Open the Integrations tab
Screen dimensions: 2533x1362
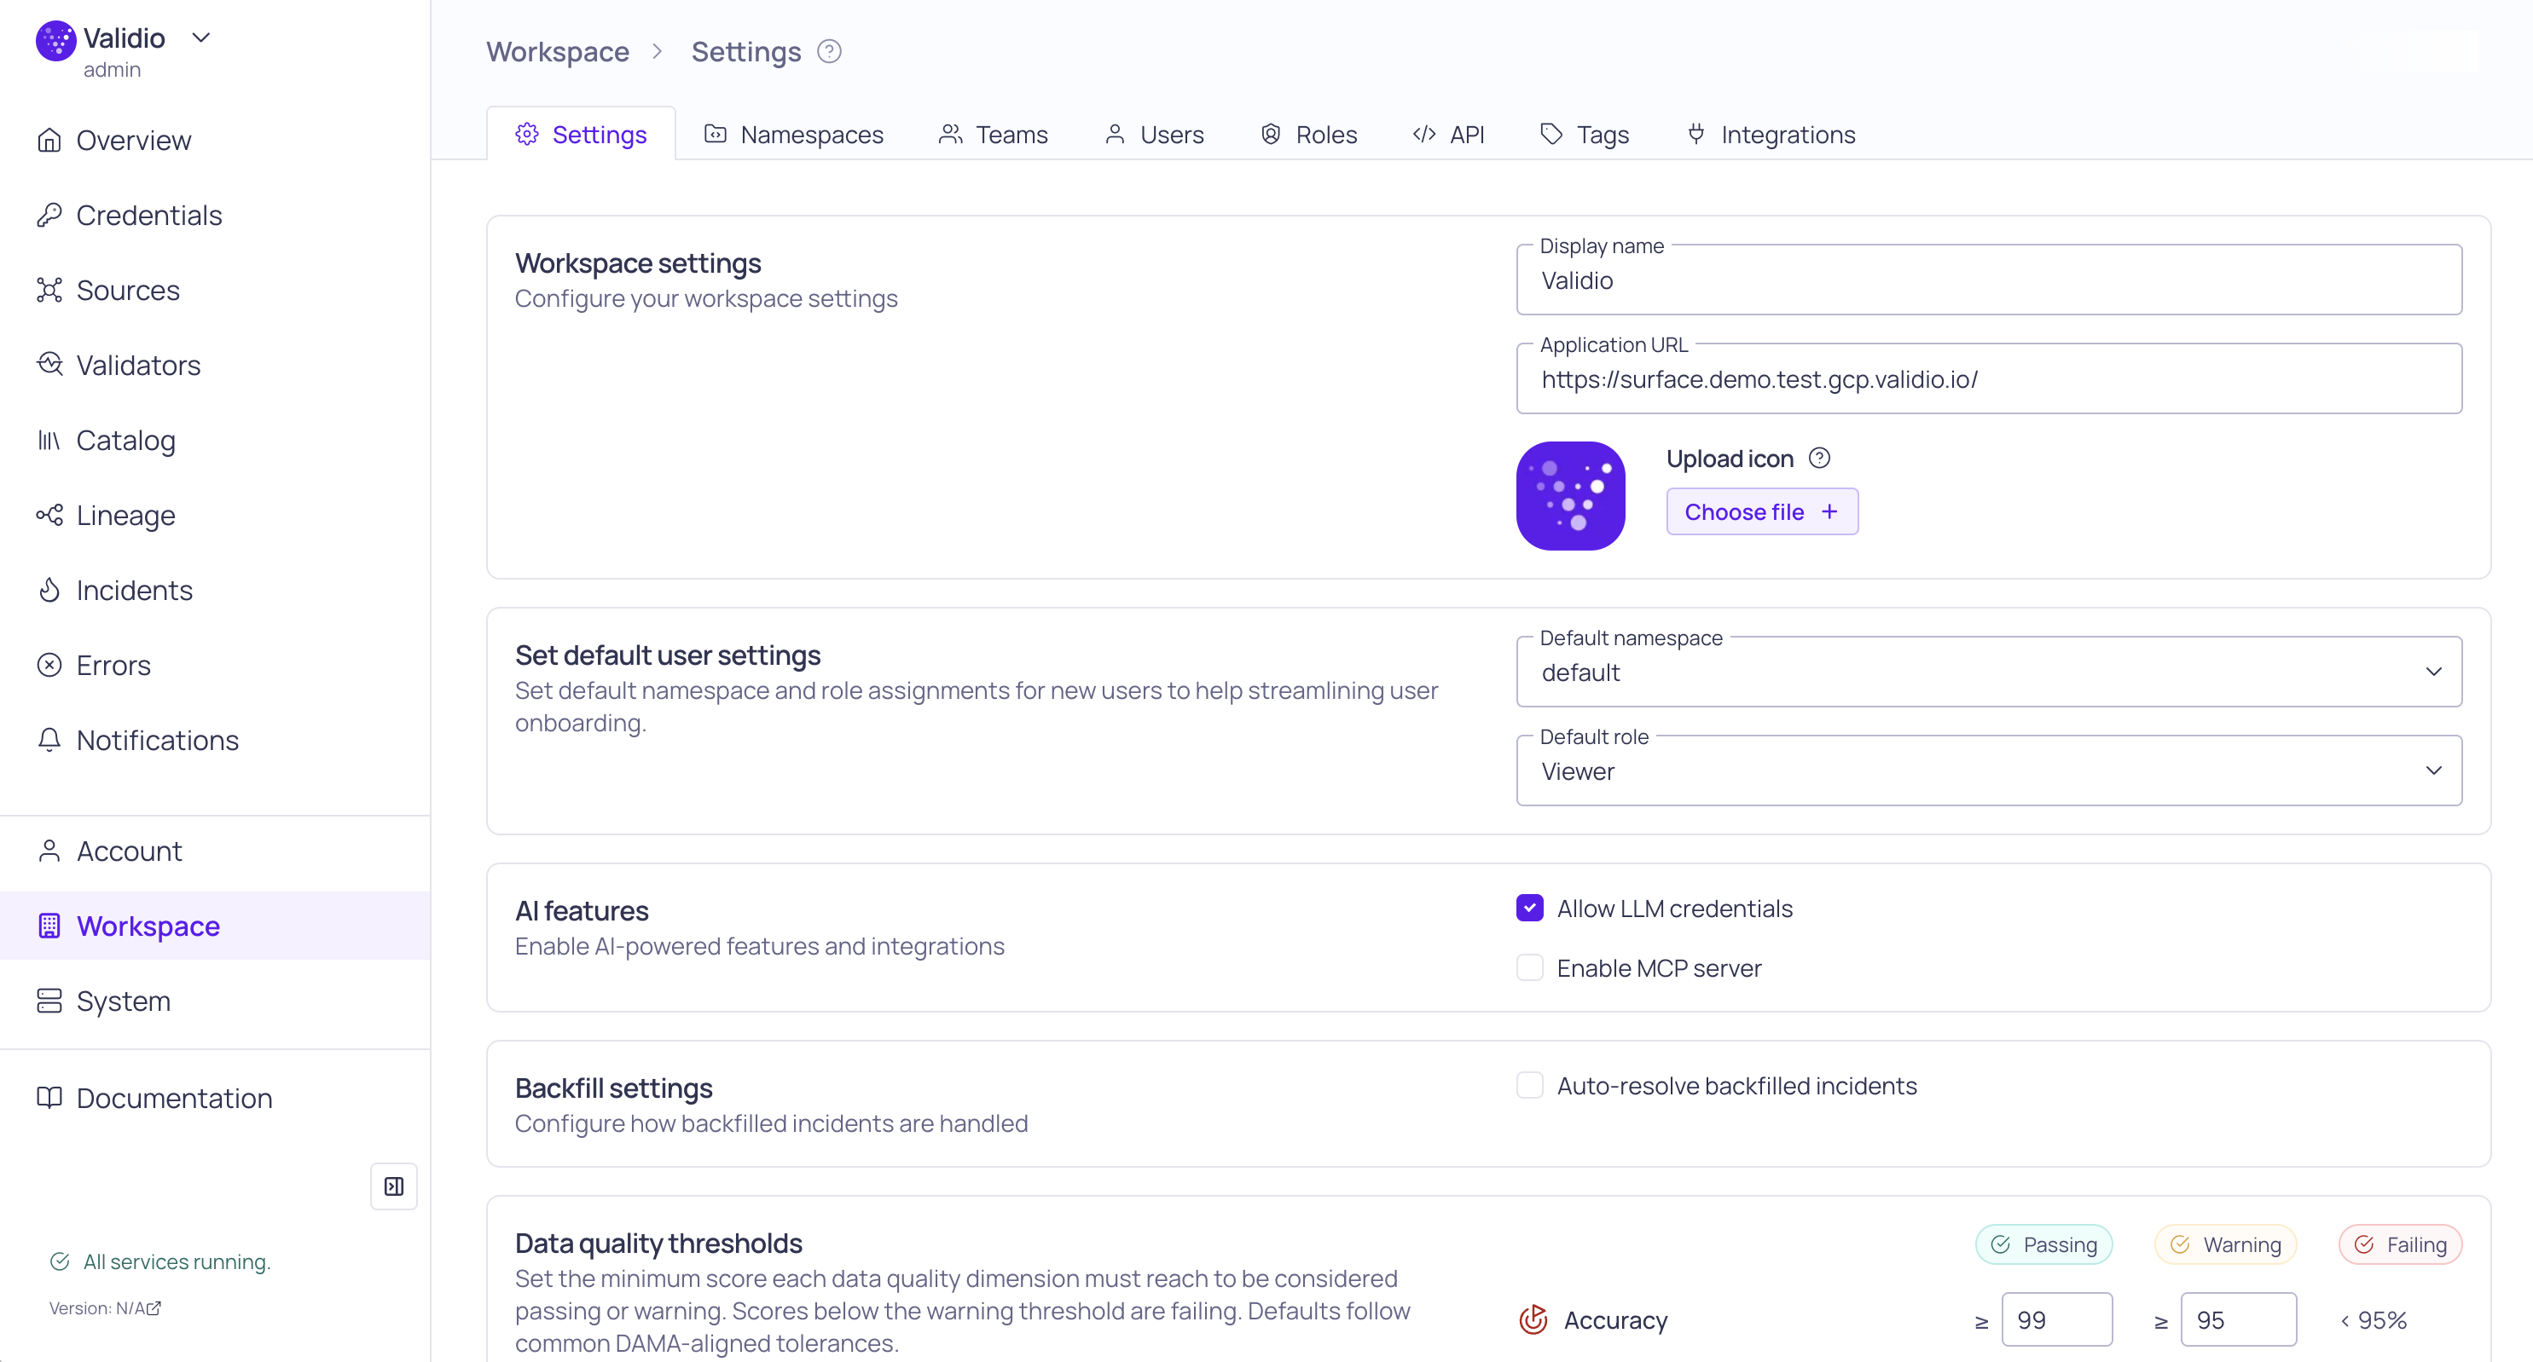click(x=1771, y=135)
